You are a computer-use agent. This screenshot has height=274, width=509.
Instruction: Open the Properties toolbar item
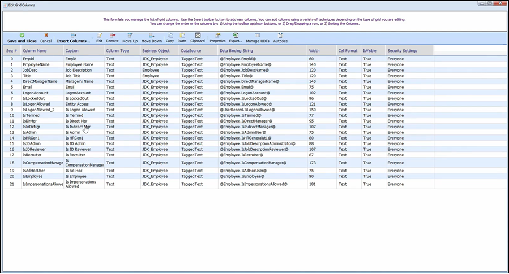click(217, 38)
